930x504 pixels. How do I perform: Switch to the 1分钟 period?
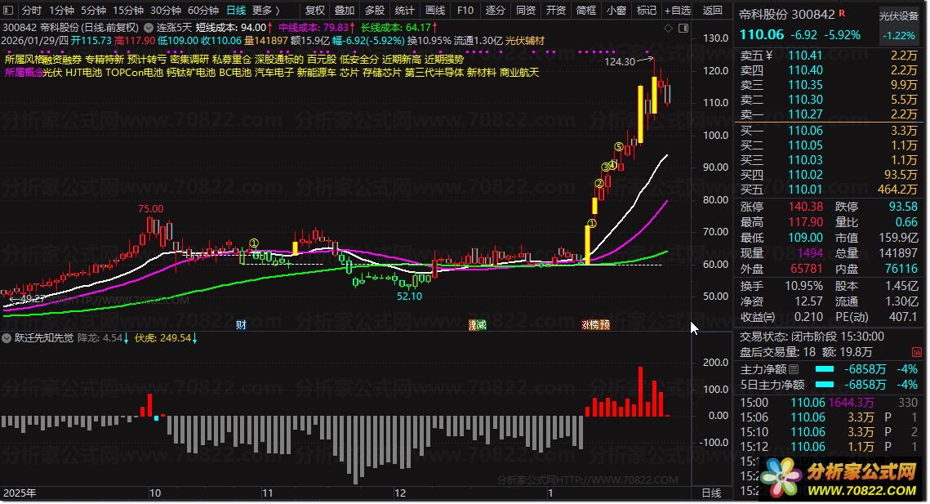pyautogui.click(x=61, y=10)
